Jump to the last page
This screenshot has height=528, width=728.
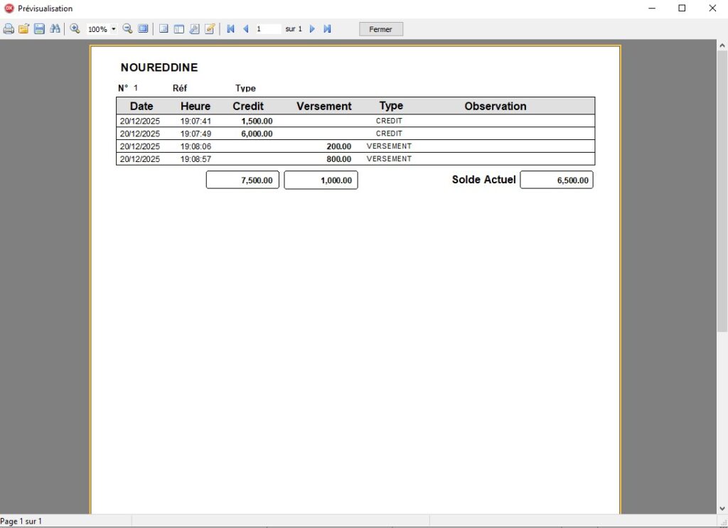pos(328,29)
